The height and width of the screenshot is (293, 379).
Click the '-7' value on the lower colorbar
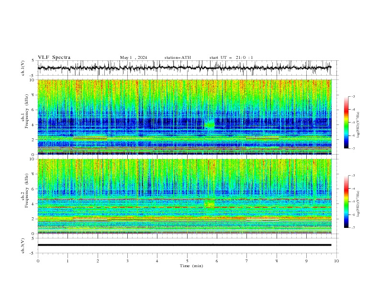click(x=353, y=228)
